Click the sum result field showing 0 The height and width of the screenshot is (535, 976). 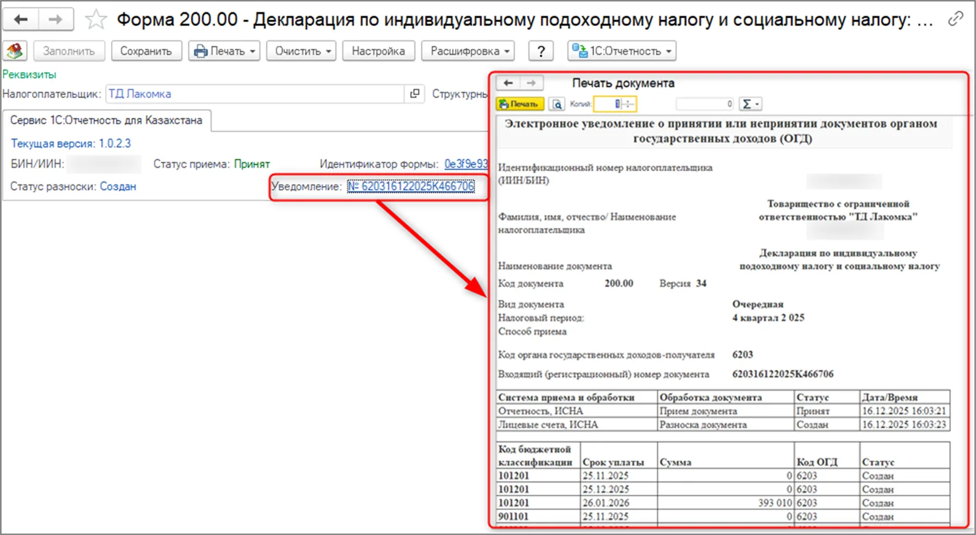(705, 104)
